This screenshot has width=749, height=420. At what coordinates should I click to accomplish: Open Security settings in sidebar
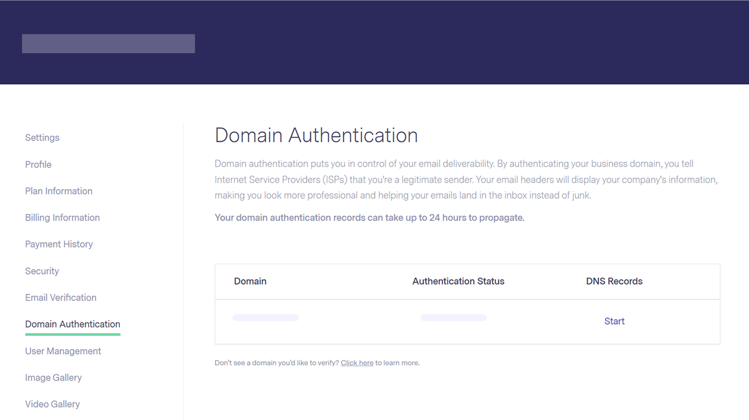tap(42, 271)
